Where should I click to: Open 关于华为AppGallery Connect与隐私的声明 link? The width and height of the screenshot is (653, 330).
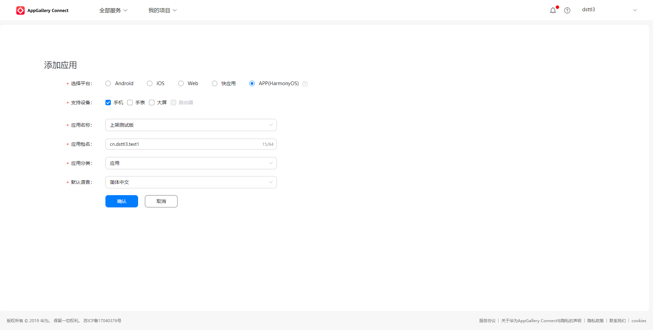(x=541, y=321)
